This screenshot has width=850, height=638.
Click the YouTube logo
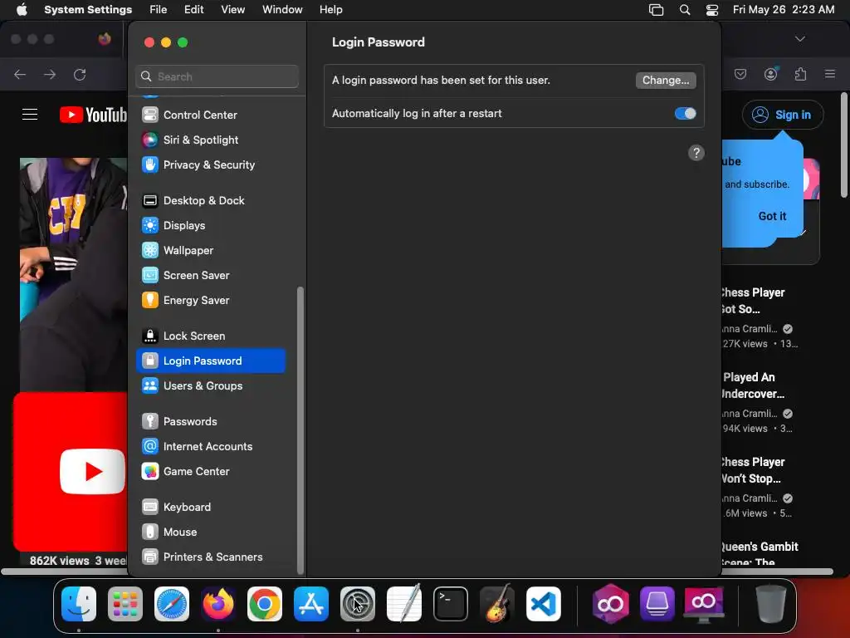[93, 115]
